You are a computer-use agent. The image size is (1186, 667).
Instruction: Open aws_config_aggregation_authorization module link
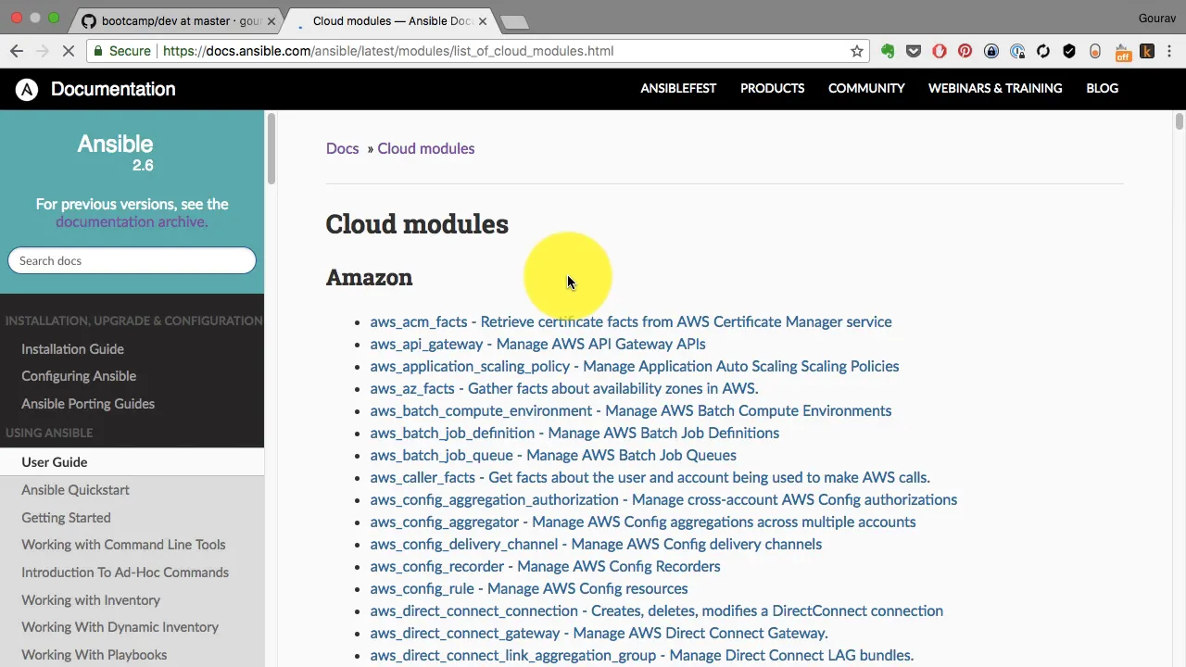pyautogui.click(x=663, y=499)
